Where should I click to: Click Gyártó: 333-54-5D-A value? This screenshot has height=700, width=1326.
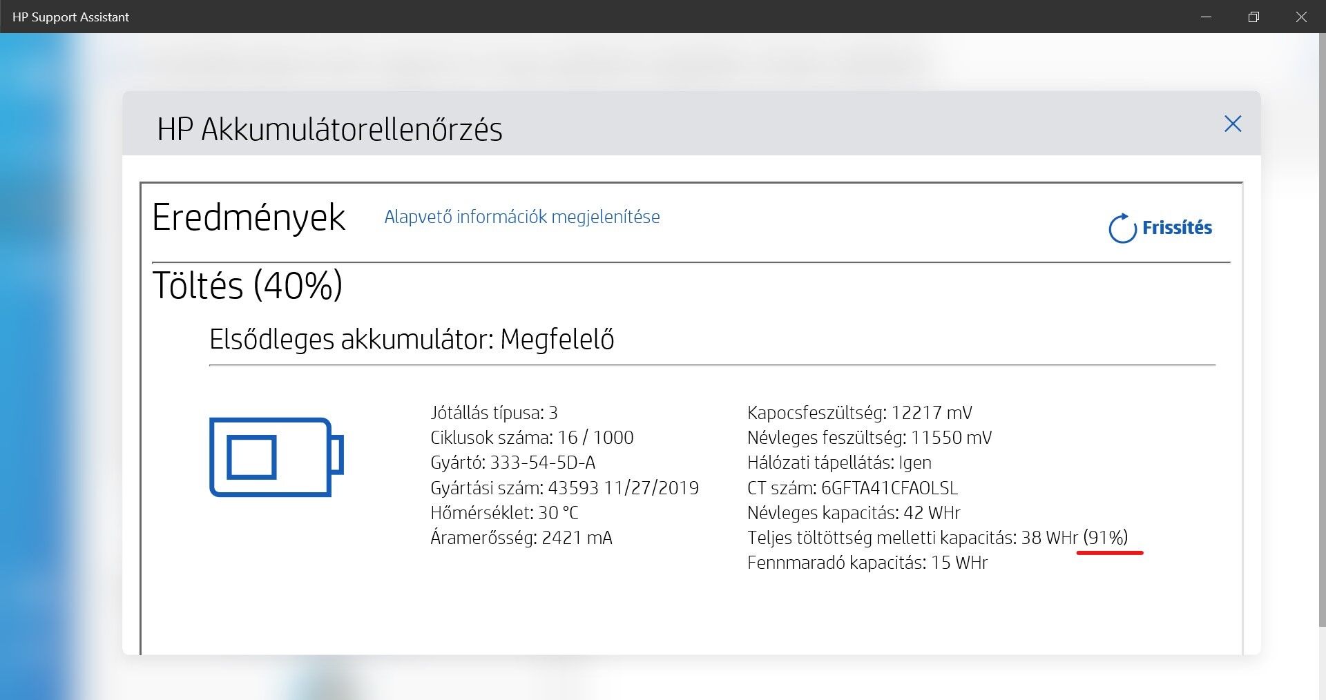(x=512, y=463)
